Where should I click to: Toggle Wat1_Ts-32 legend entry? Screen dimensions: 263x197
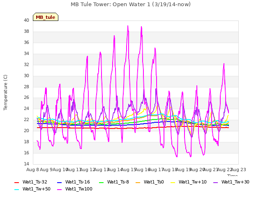31,182
